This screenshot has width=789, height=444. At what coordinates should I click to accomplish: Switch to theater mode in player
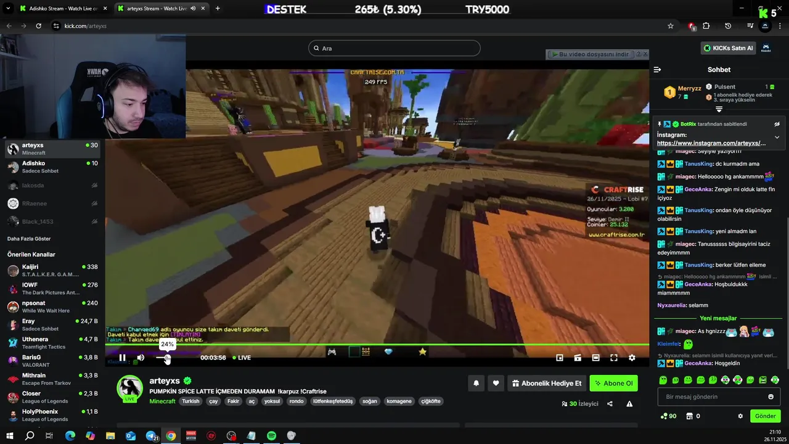[x=596, y=358]
